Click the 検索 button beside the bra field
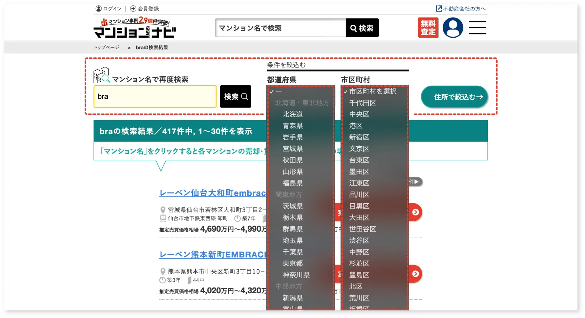The width and height of the screenshot is (585, 318). coord(236,96)
